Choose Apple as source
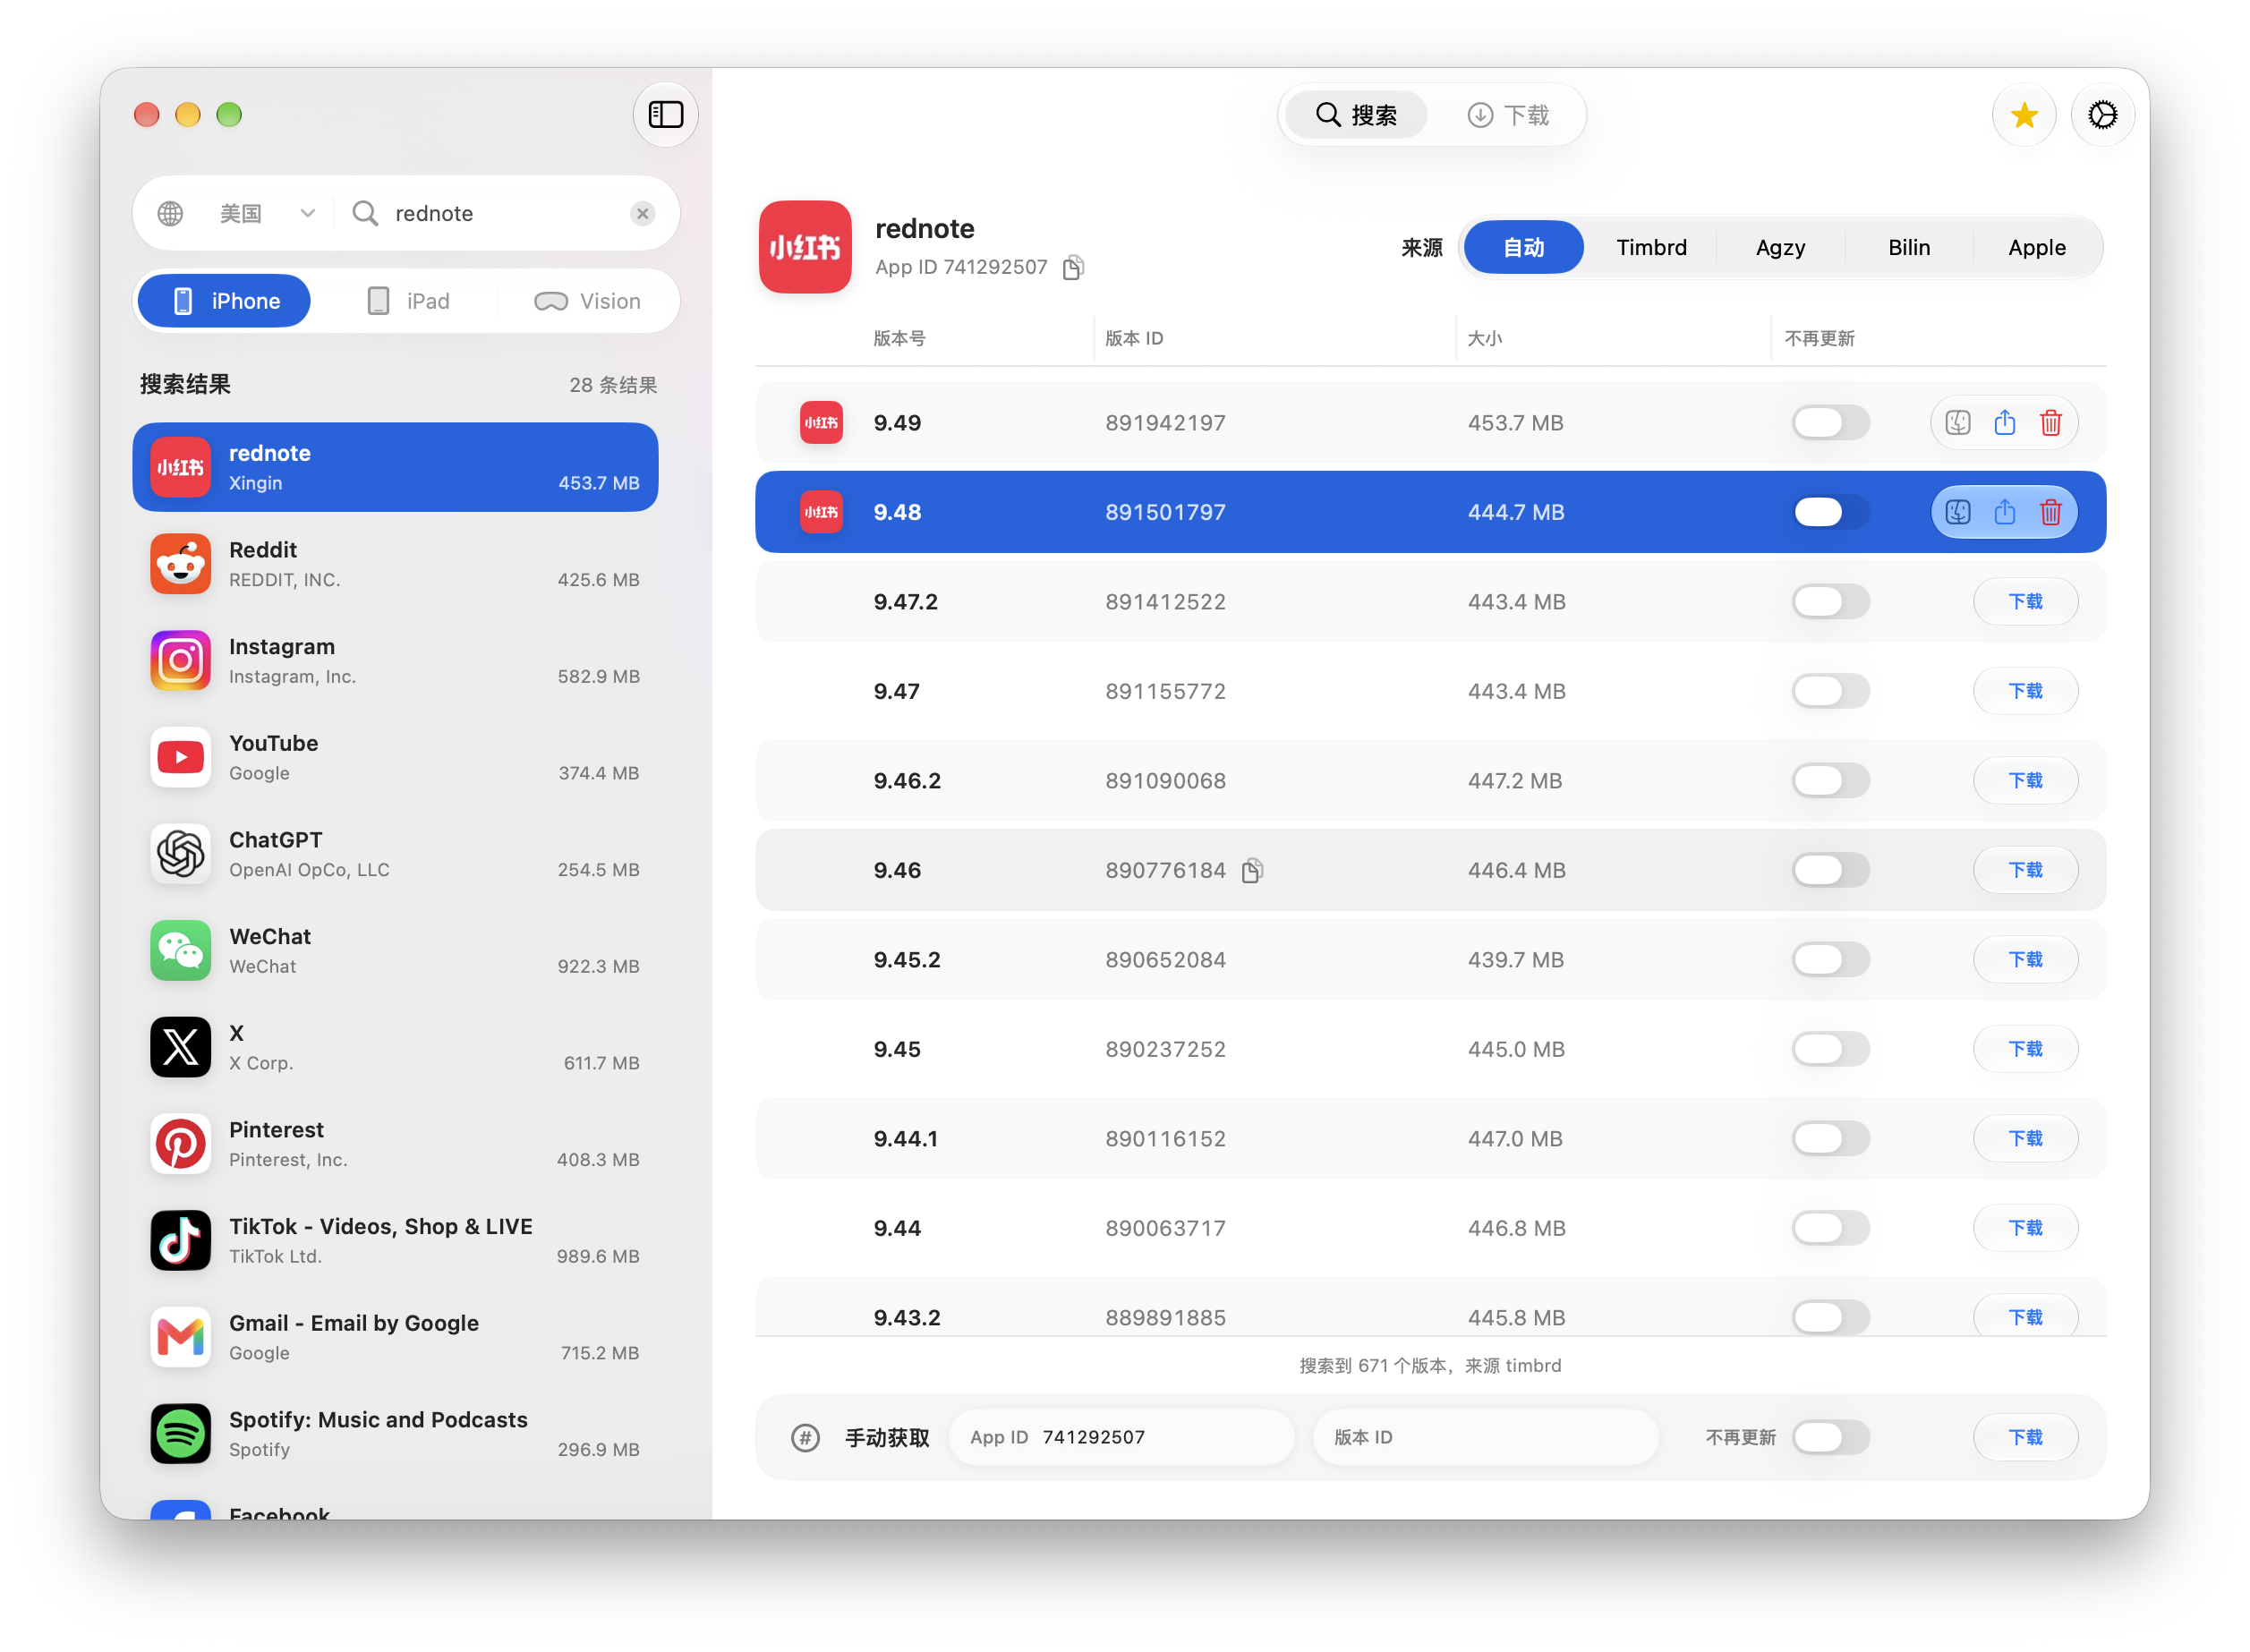 (2036, 247)
